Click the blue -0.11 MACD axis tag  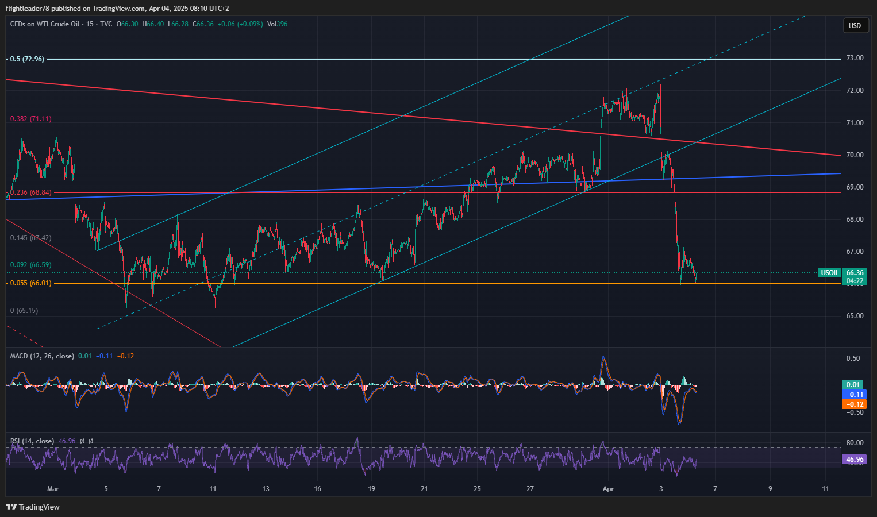(x=854, y=395)
